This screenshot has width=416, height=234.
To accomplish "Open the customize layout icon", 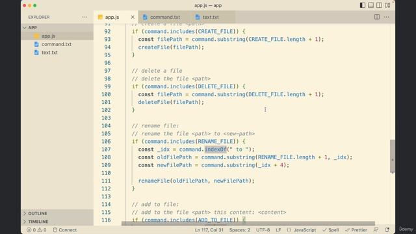I will (x=387, y=5).
